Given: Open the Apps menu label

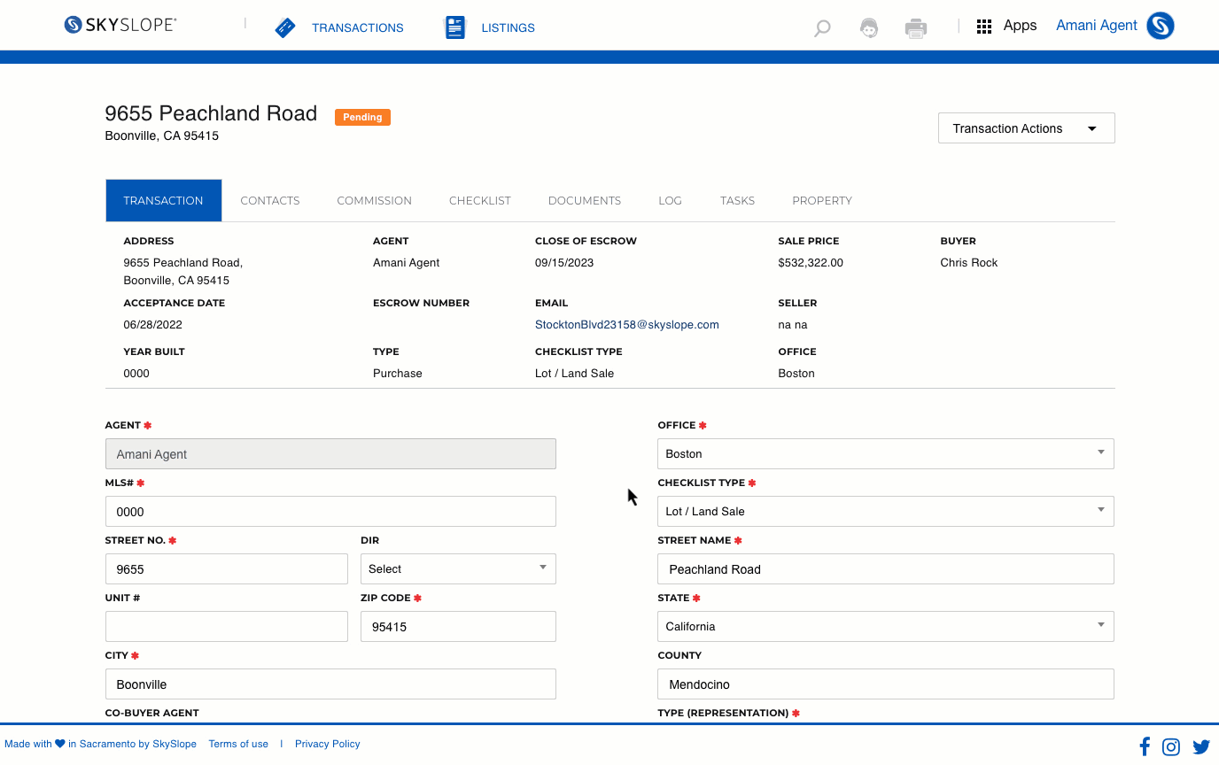Looking at the screenshot, I should pyautogui.click(x=1020, y=26).
